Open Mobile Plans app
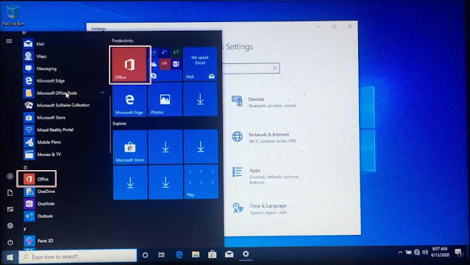The image size is (470, 265). 42,142
